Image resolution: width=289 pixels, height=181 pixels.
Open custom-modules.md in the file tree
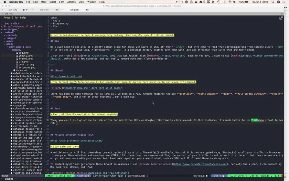pos(25,126)
